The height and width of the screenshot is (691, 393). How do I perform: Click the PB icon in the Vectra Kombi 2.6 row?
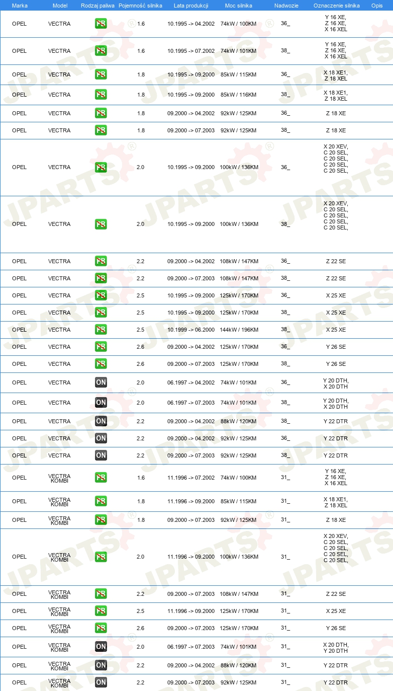point(101,628)
